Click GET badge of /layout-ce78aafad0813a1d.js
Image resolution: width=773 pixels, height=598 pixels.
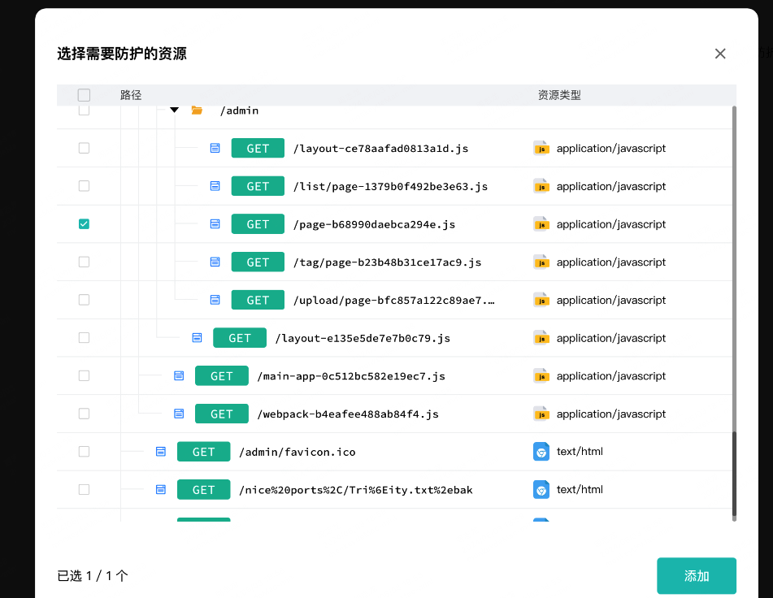pyautogui.click(x=258, y=148)
